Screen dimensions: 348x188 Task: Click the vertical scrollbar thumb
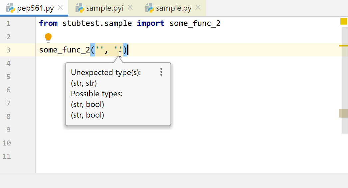pyautogui.click(x=345, y=80)
